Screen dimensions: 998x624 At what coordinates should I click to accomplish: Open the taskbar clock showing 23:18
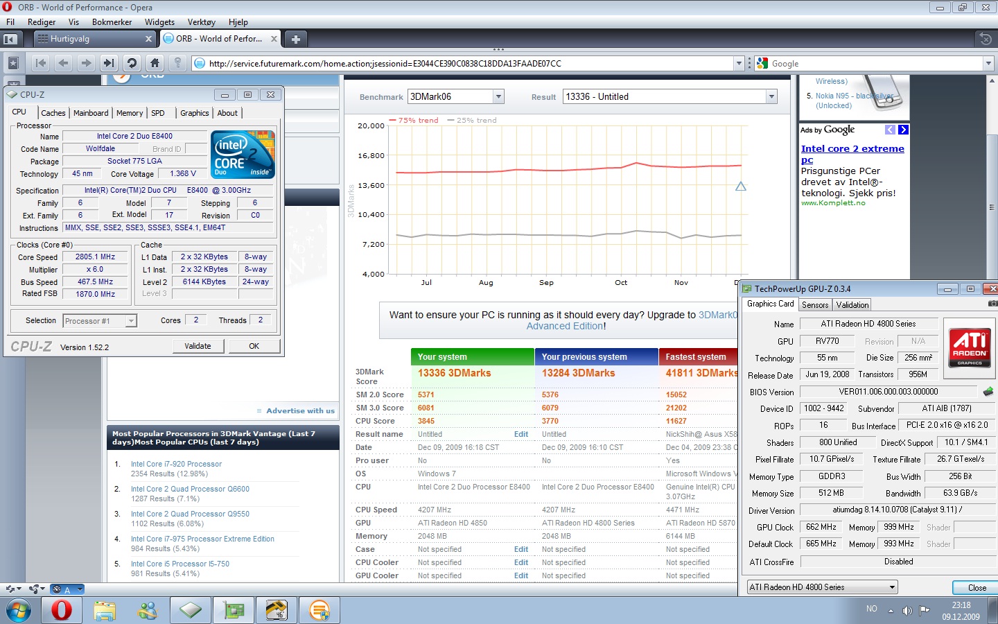961,611
